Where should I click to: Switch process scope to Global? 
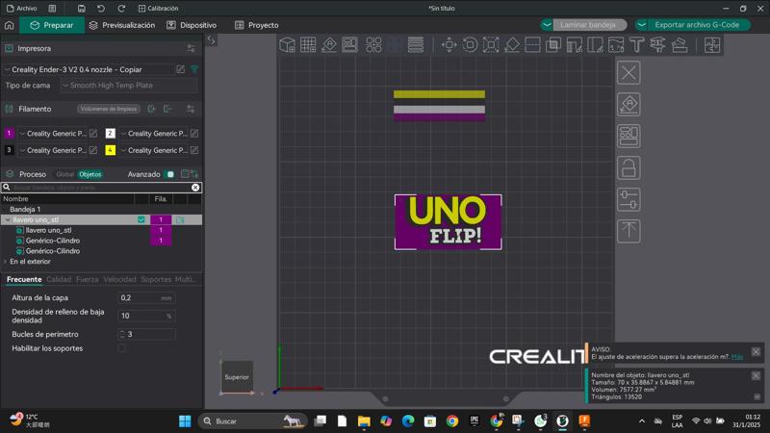point(64,174)
